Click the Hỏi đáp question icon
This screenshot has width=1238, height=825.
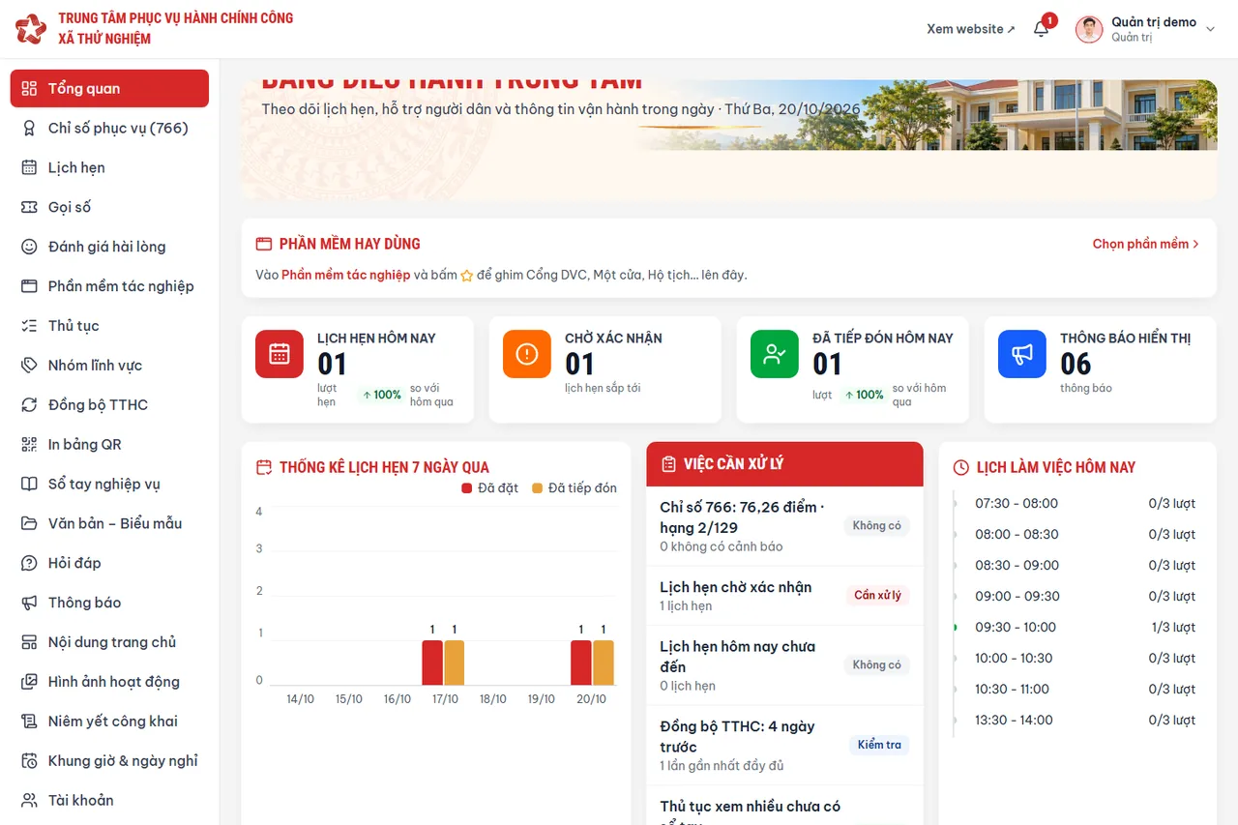29,563
